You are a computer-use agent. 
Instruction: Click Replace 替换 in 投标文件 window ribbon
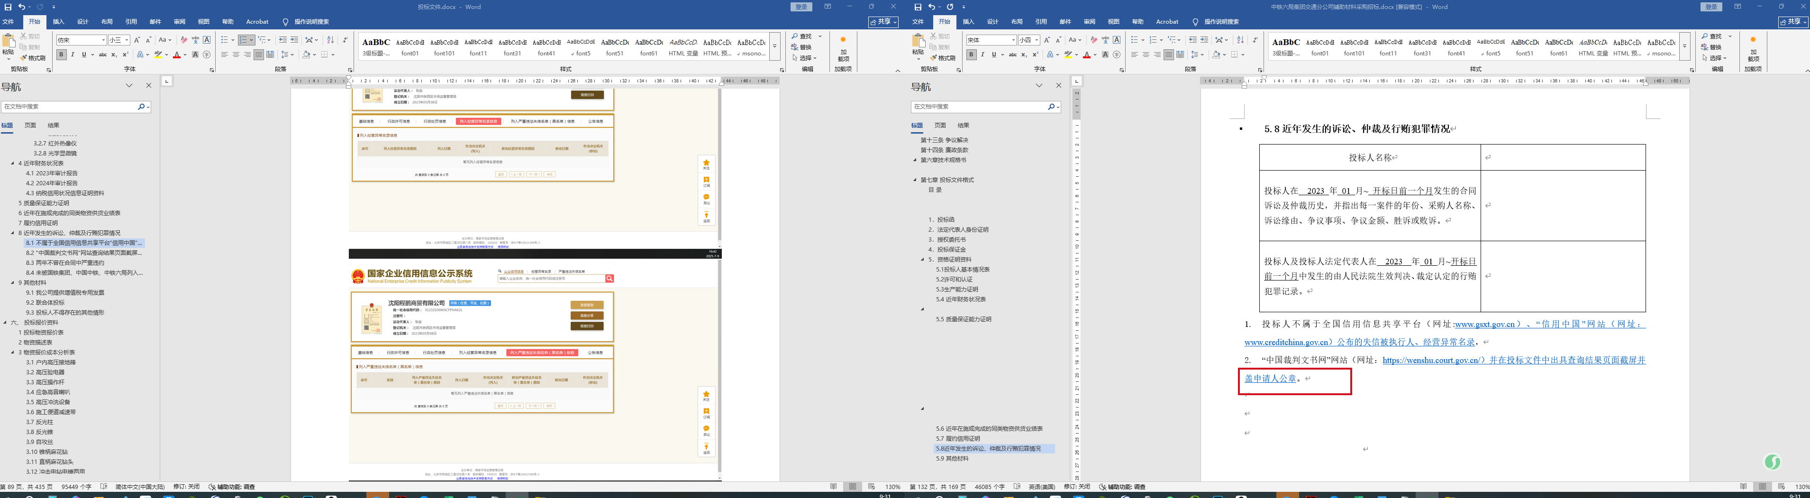[x=802, y=47]
